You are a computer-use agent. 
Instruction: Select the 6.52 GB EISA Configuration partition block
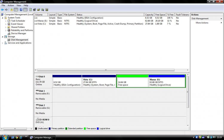(x=67, y=81)
